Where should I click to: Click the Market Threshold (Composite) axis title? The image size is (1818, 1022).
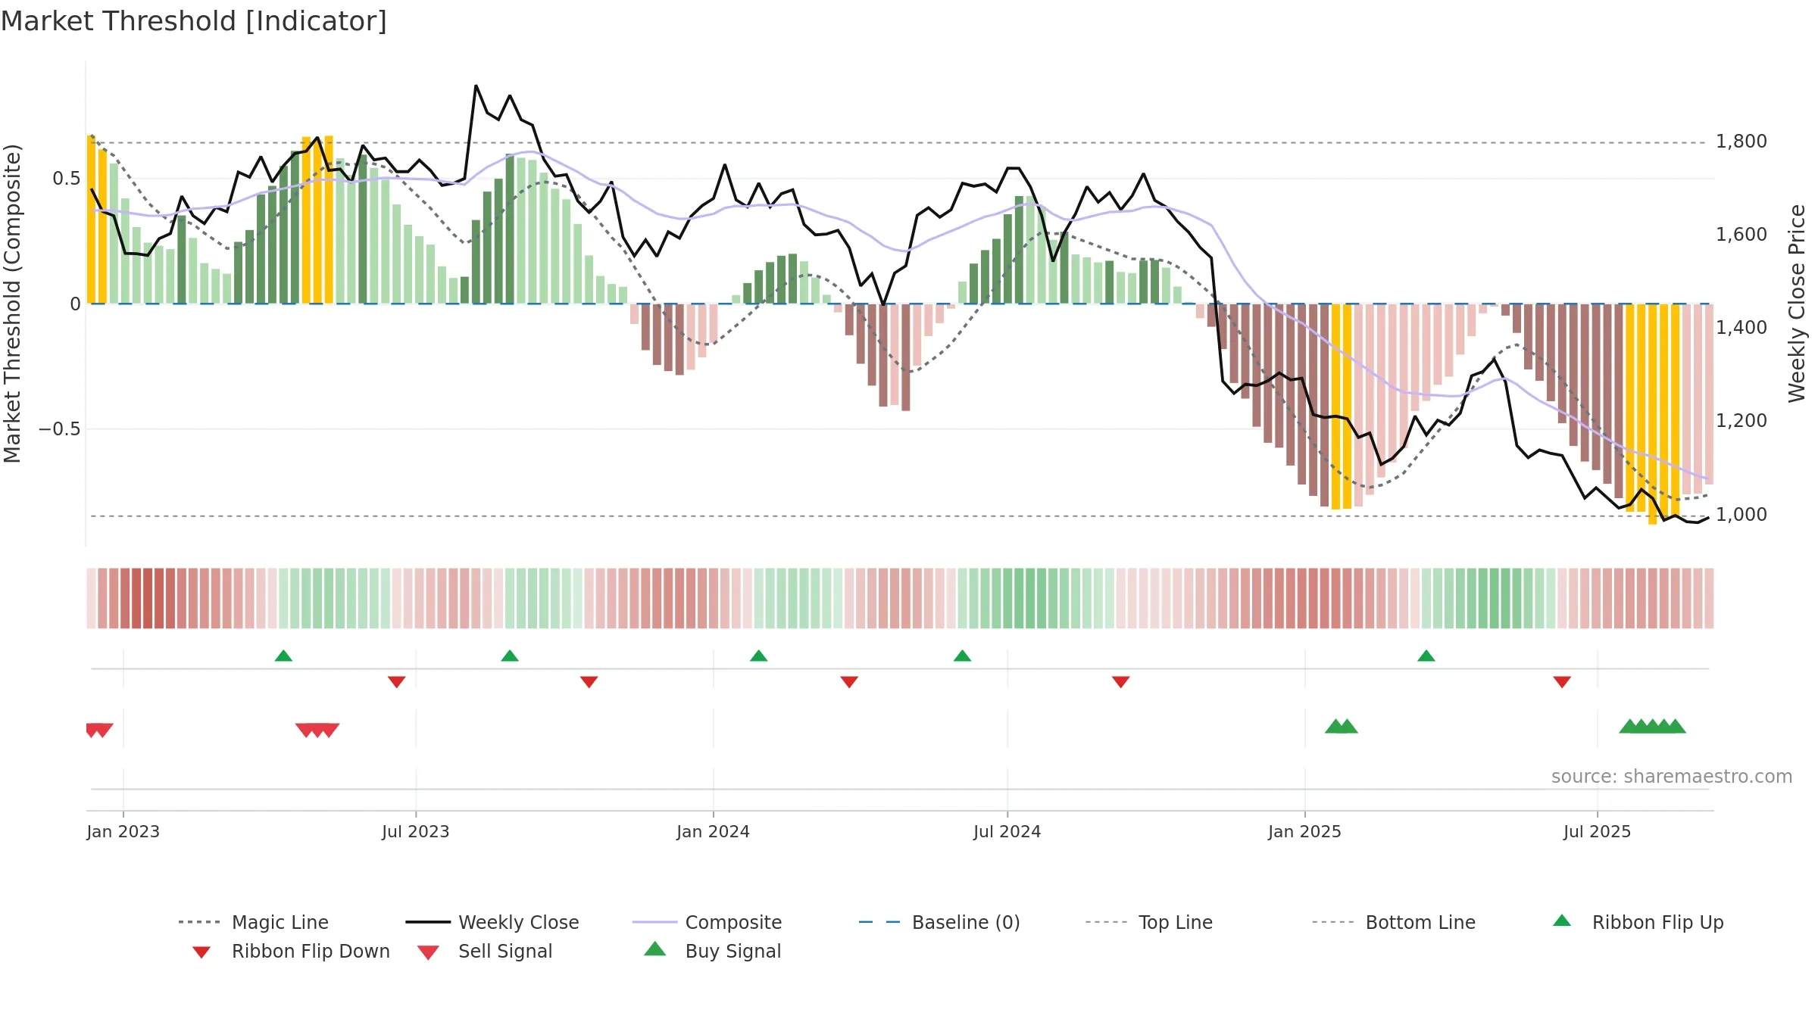pyautogui.click(x=12, y=304)
